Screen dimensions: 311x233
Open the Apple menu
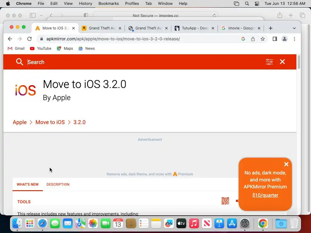tap(8, 3)
